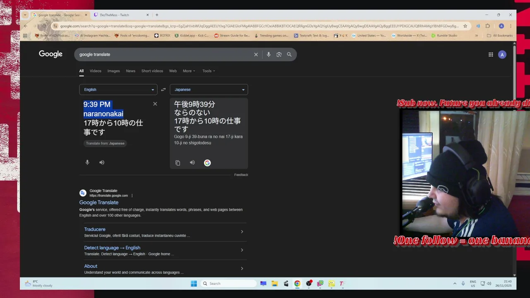Open the weather widget on taskbar
This screenshot has width=530, height=298.
(39, 284)
